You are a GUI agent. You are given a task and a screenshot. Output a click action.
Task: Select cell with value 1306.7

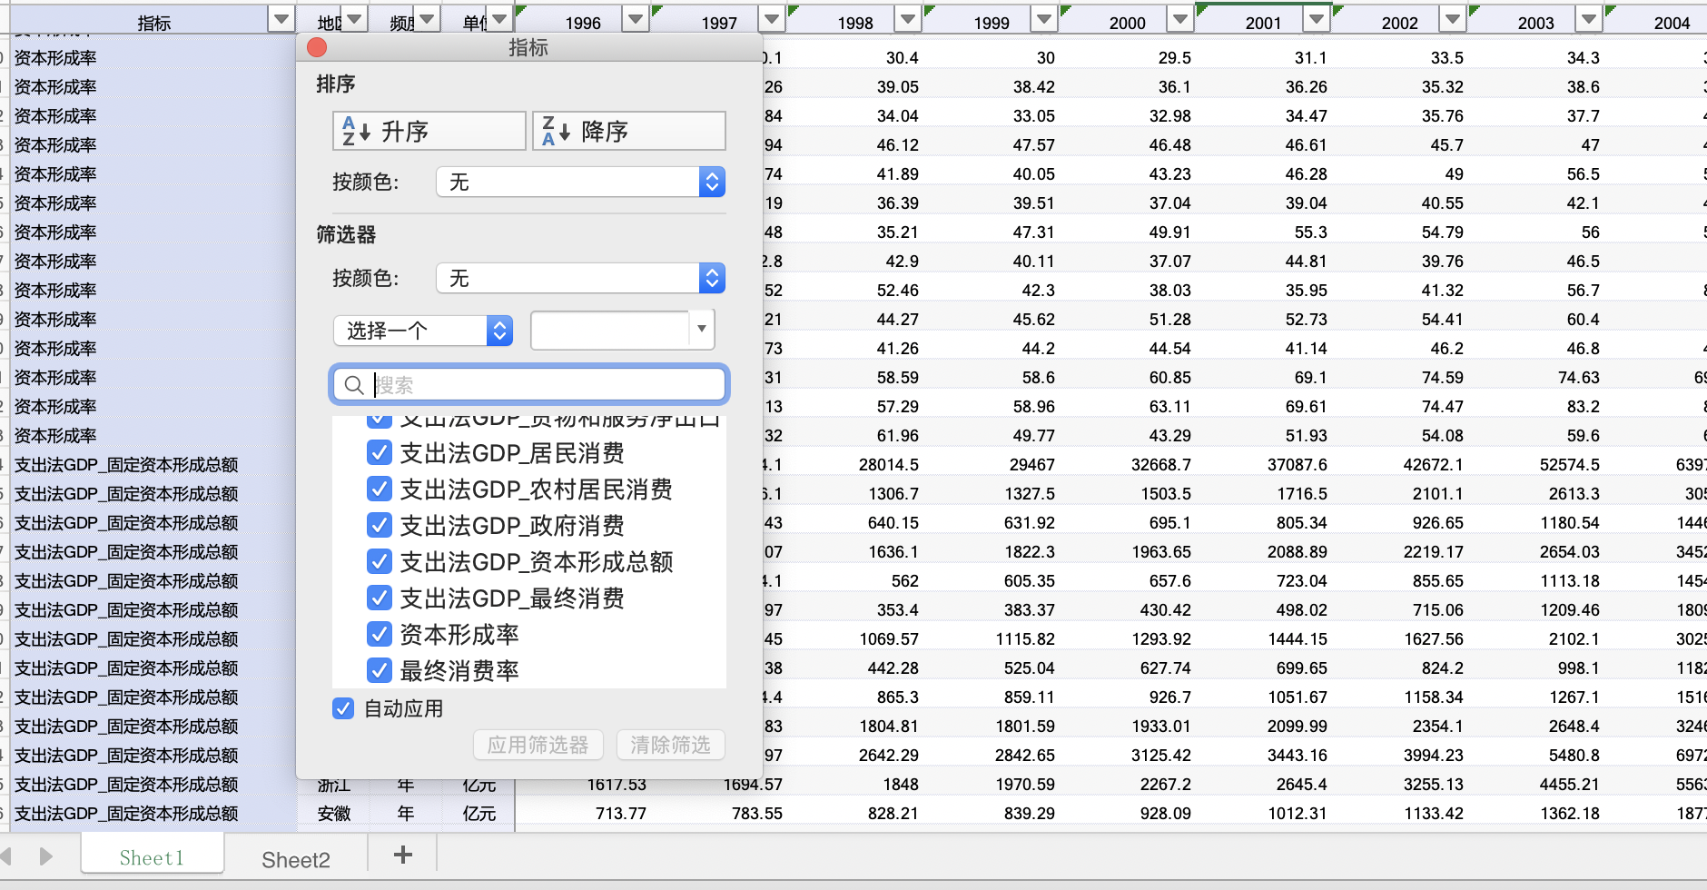pos(893,494)
